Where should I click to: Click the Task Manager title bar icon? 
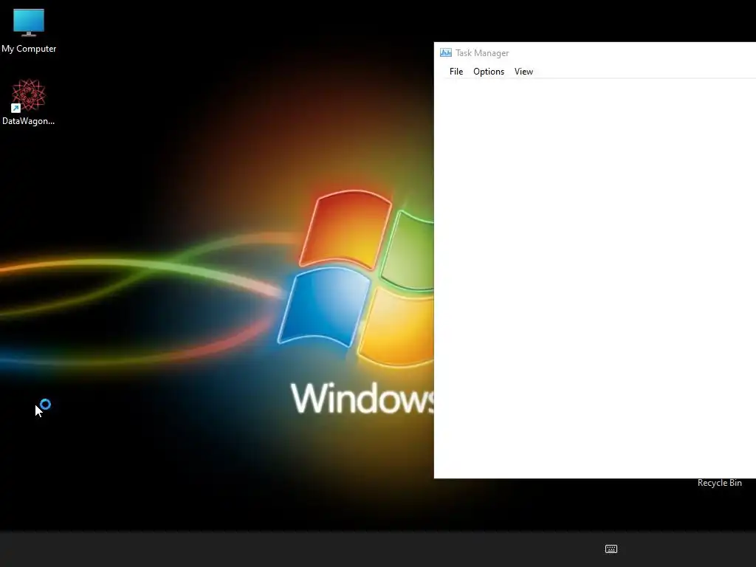click(x=445, y=53)
